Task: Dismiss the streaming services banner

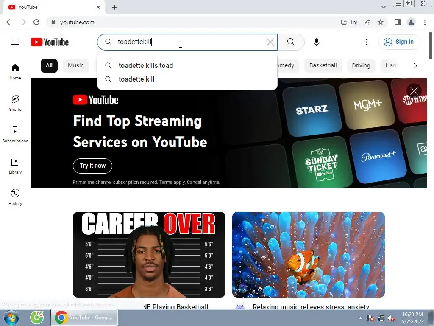Action: (414, 91)
